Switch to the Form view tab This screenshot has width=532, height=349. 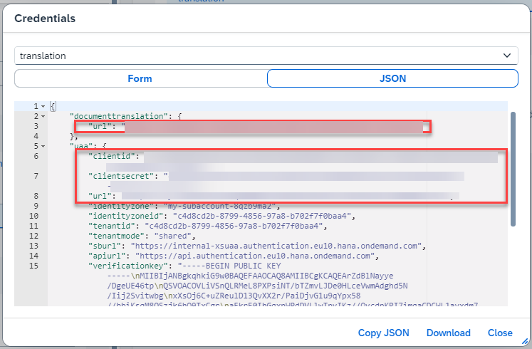tap(140, 78)
